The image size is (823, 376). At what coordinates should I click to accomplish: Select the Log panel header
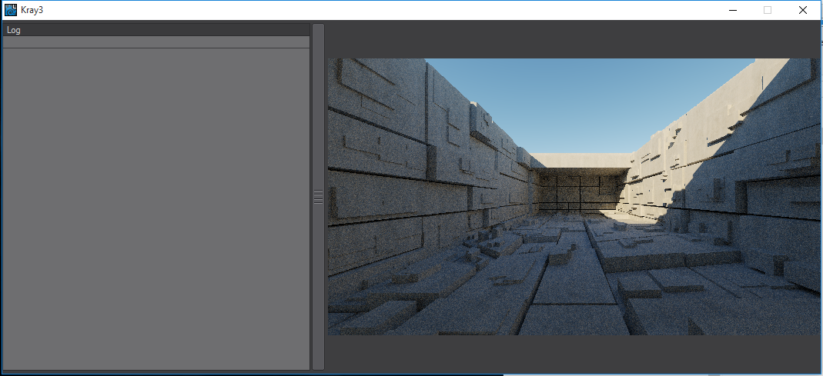156,30
